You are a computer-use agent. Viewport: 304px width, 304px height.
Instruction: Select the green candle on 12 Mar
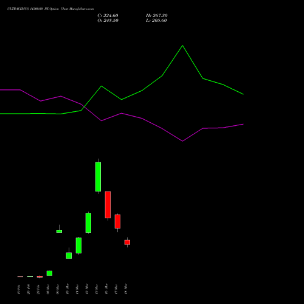(x=88, y=223)
